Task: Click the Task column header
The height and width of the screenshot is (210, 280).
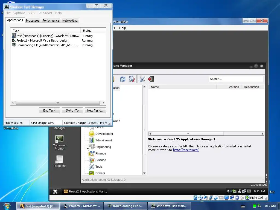Action: (45, 31)
